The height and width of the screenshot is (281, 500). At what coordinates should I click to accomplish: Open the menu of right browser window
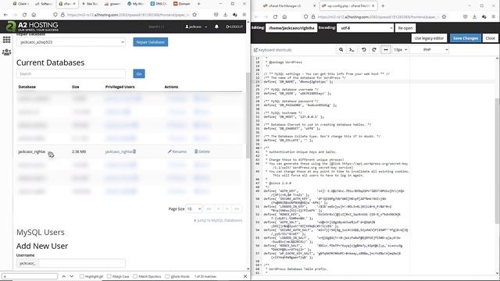(x=493, y=17)
